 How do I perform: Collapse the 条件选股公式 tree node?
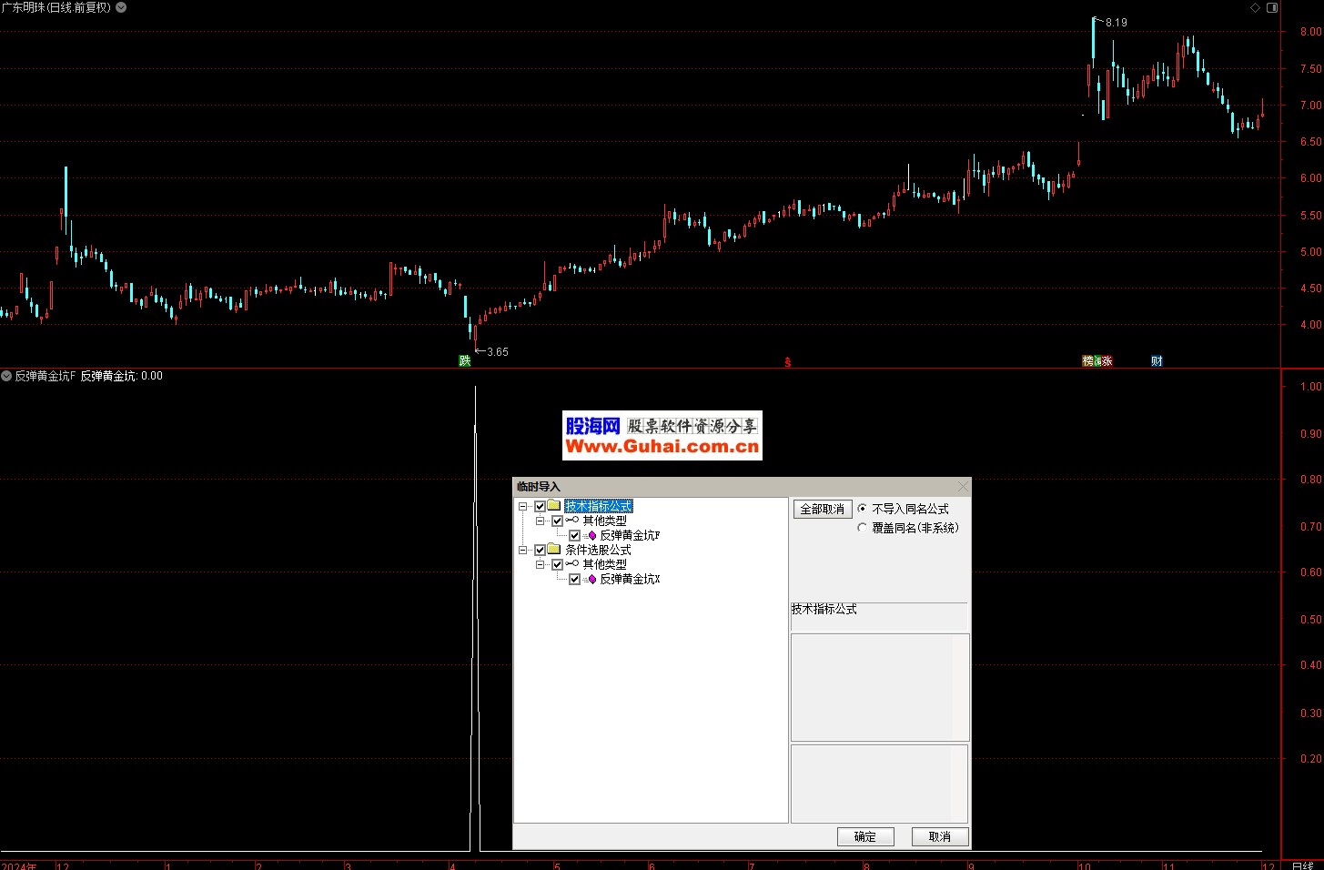pyautogui.click(x=523, y=550)
